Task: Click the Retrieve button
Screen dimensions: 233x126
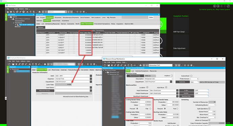Action: pos(41,27)
